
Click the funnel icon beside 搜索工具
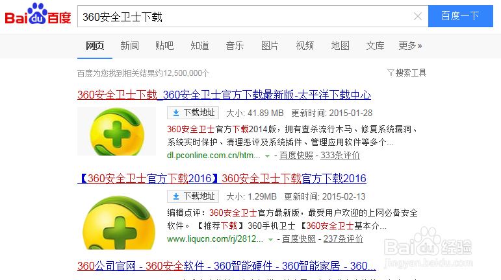click(x=391, y=73)
